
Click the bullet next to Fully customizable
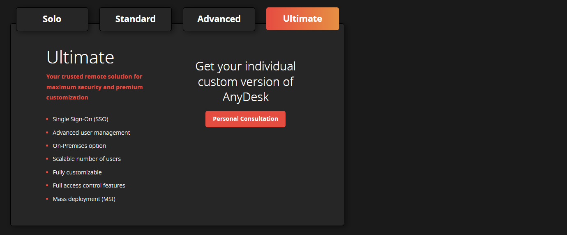[x=47, y=172]
